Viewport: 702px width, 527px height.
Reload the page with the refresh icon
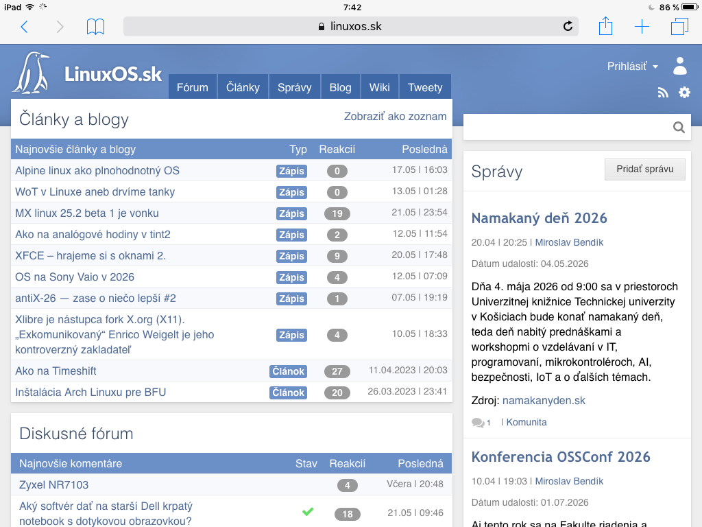568,27
